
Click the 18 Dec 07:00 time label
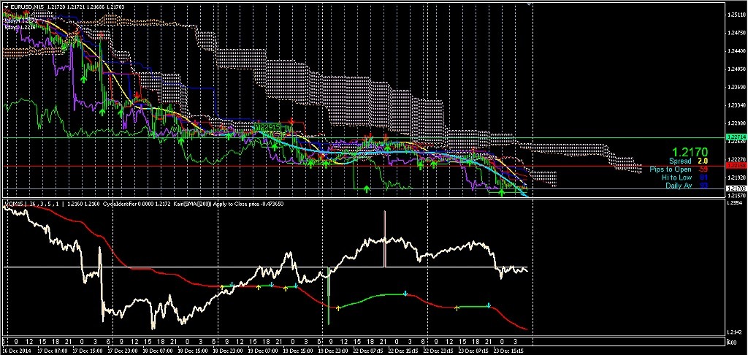click(x=156, y=351)
